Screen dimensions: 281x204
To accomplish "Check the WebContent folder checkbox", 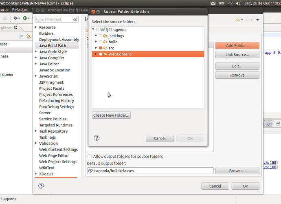I will pyautogui.click(x=101, y=54).
